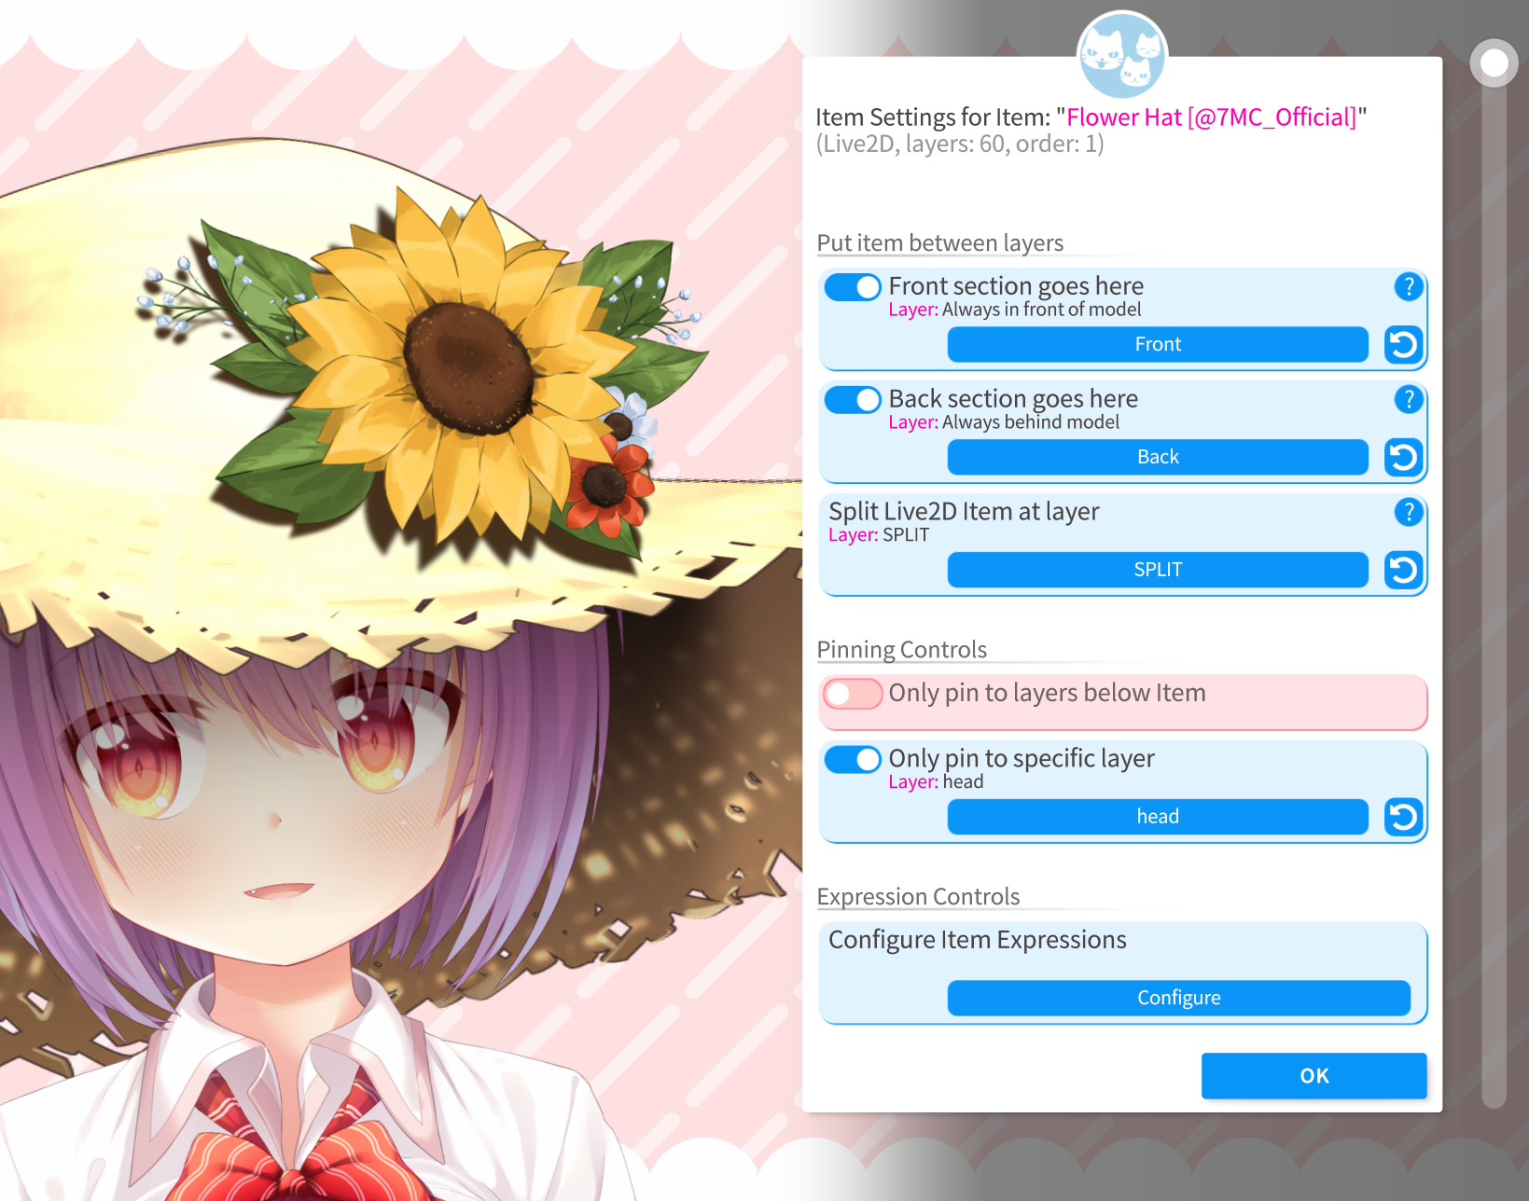
Task: Disable Only pin to specific layer
Action: (853, 760)
